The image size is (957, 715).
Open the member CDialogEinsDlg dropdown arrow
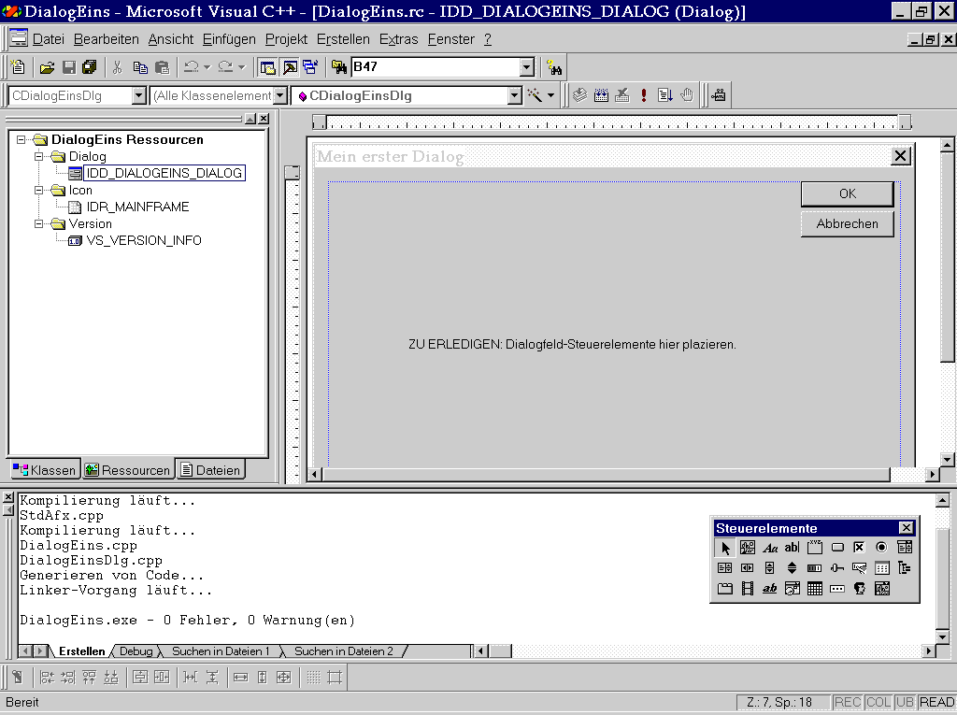tap(515, 96)
